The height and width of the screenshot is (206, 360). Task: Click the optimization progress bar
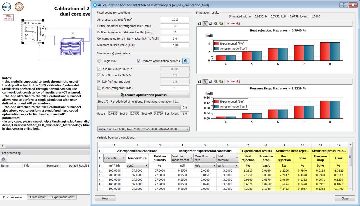[139, 108]
